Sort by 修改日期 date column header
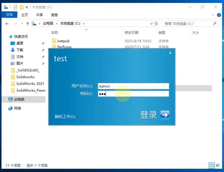 [x=131, y=32]
